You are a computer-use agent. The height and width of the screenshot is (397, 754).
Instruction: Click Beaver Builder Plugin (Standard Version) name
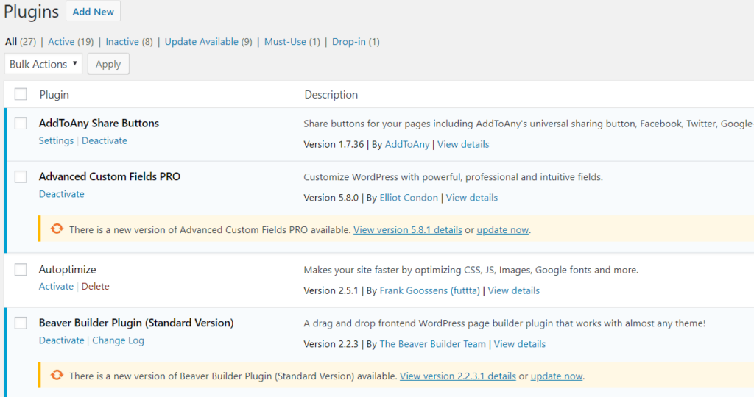click(136, 323)
